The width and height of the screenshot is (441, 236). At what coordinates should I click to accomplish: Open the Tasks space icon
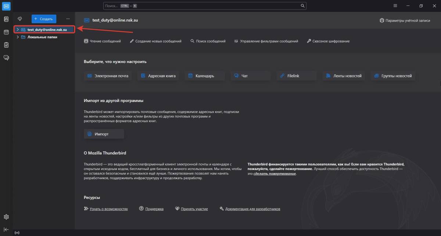pos(6,45)
